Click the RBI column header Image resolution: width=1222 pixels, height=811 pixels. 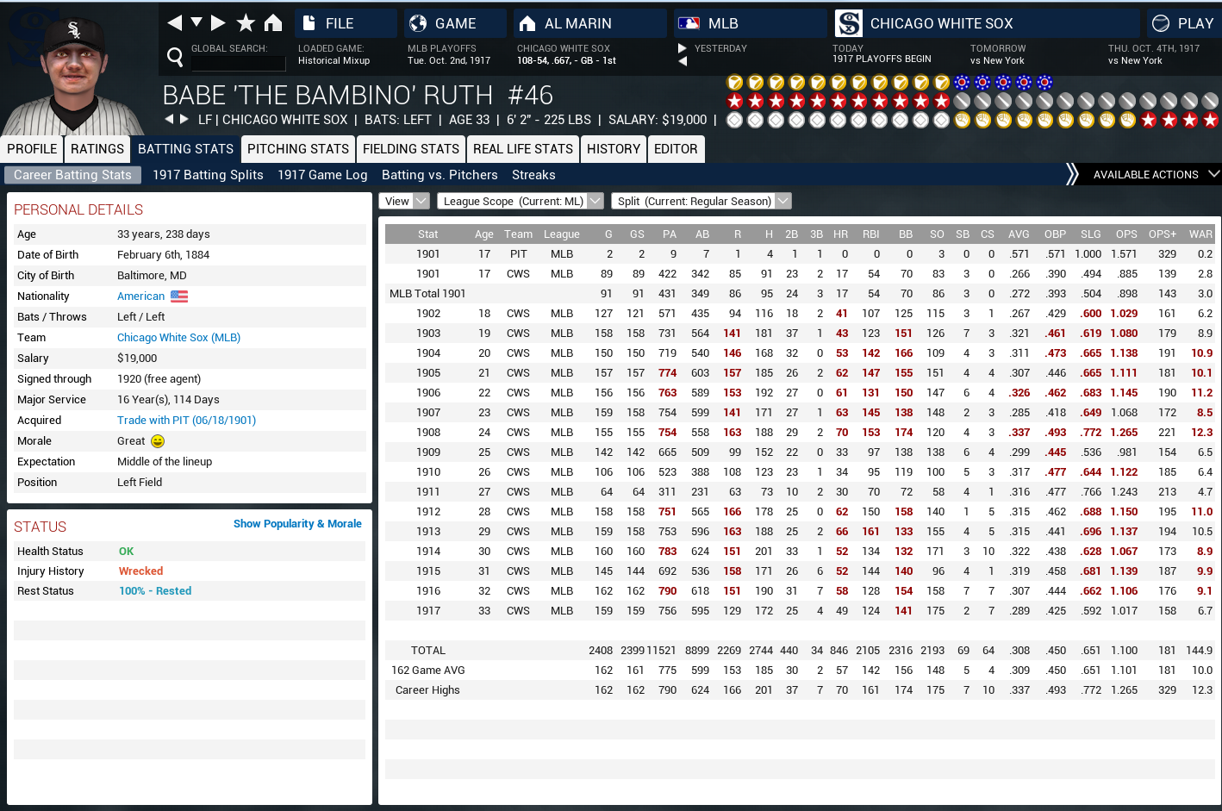coord(871,234)
